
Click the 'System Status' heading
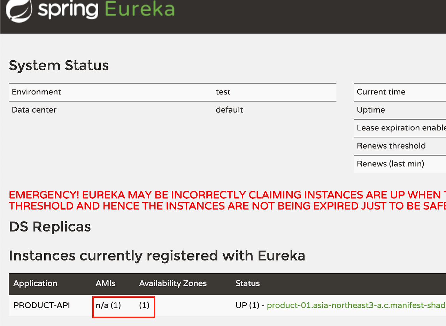coord(59,66)
